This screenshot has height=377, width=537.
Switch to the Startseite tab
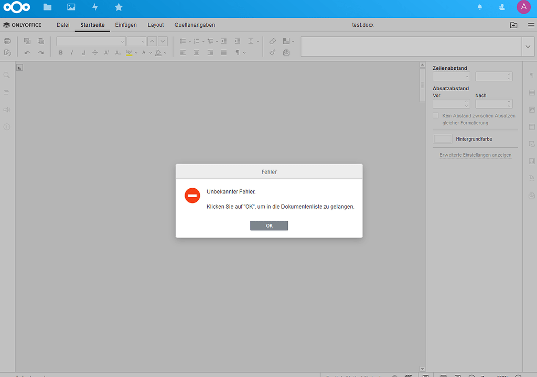pos(92,25)
